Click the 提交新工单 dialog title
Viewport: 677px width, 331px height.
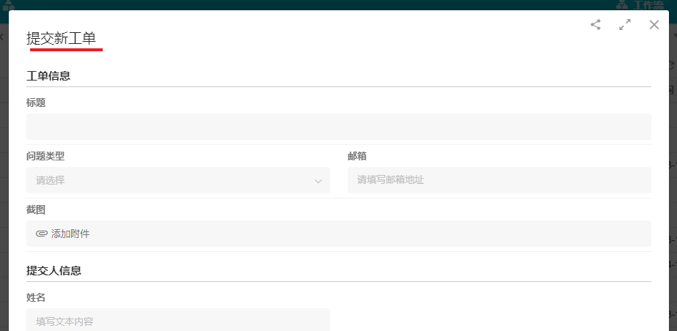tap(61, 39)
